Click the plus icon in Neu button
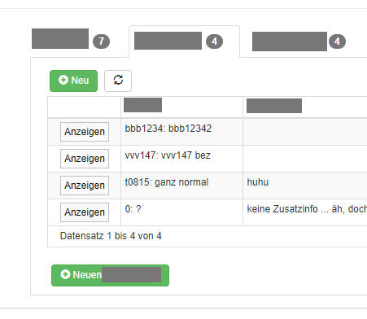Image resolution: width=367 pixels, height=319 pixels. (63, 80)
